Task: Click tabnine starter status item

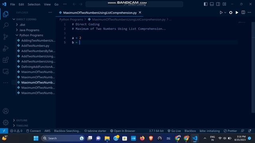Action: point(95,131)
